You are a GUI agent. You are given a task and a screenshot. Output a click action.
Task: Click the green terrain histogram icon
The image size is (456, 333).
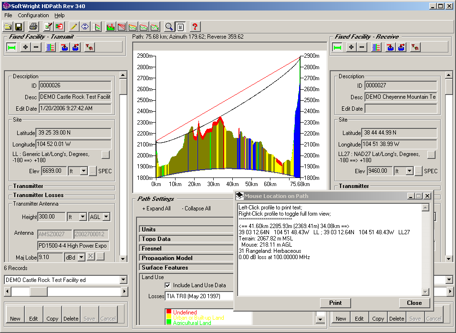(111, 27)
